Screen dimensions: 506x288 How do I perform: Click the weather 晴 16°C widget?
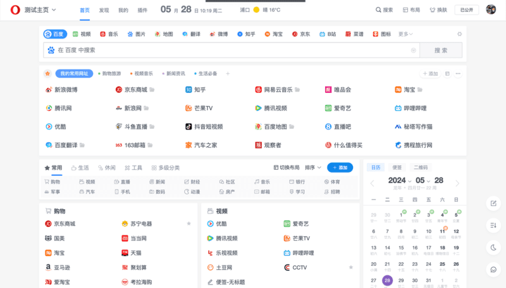(x=266, y=10)
